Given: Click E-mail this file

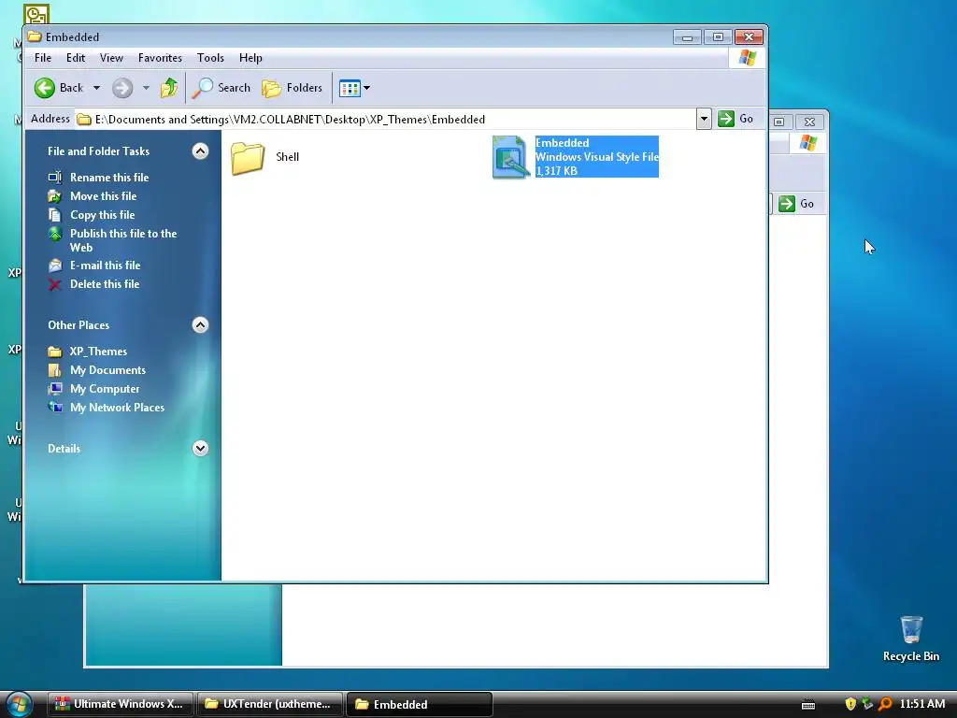Looking at the screenshot, I should click(105, 265).
